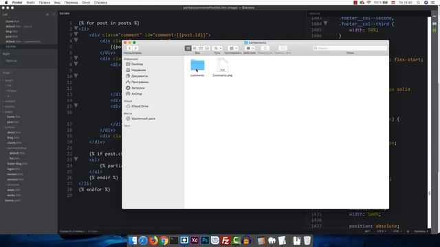This screenshot has width=440, height=247.
Task: Open the Finder share button
Action: 265,48
